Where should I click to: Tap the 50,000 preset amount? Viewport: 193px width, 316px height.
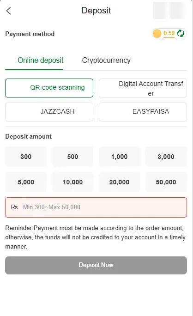pyautogui.click(x=166, y=182)
